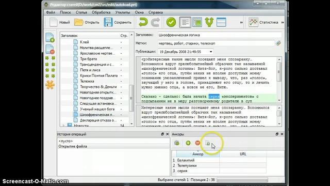Close the Анкоры panel

282,134
